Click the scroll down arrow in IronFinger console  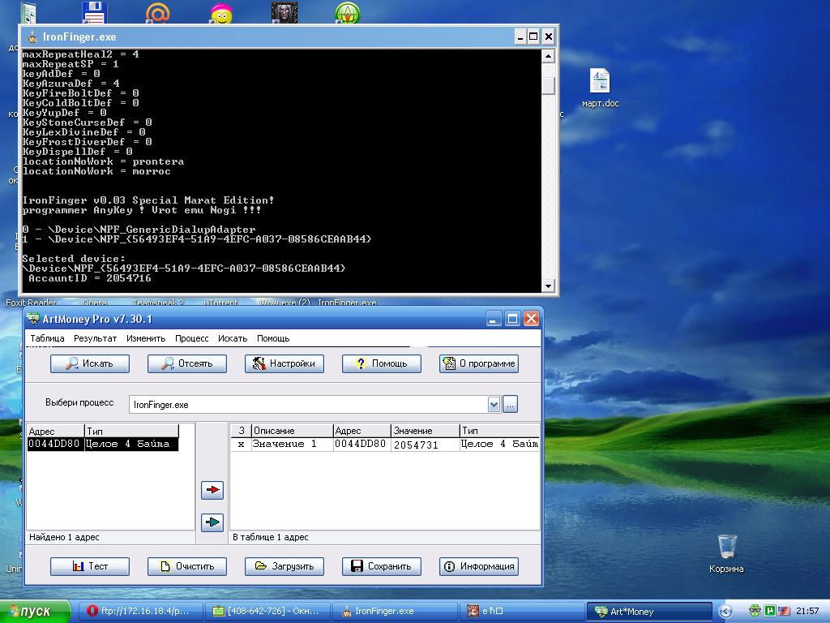click(x=549, y=286)
